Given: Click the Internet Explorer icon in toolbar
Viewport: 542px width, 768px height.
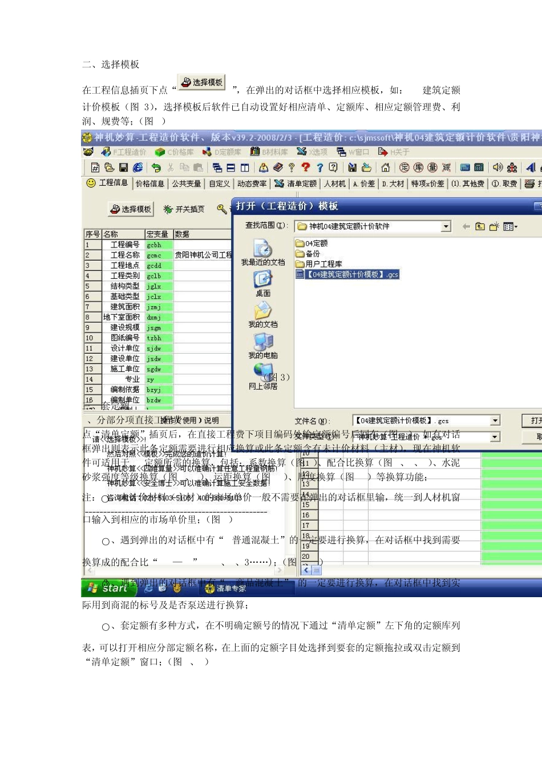Looking at the screenshot, I should 138,167.
